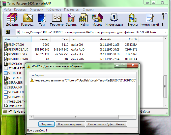The image size is (171, 135).
Task: Open the Операции menu
Action: click(x=36, y=10)
